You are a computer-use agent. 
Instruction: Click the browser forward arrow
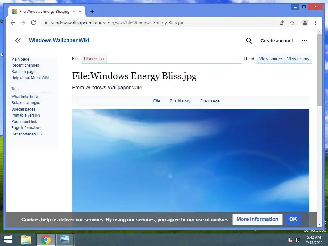23,23
